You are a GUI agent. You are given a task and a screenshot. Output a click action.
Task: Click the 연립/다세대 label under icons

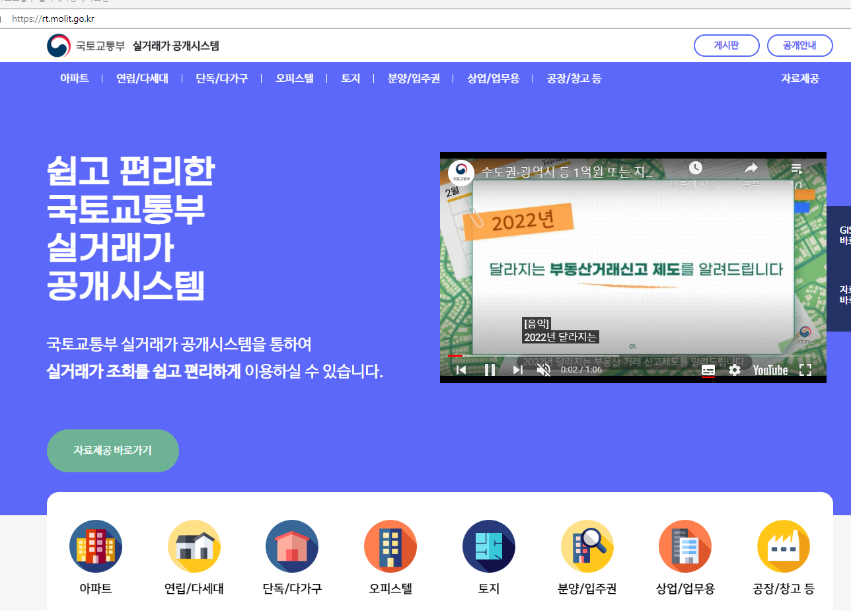point(194,589)
